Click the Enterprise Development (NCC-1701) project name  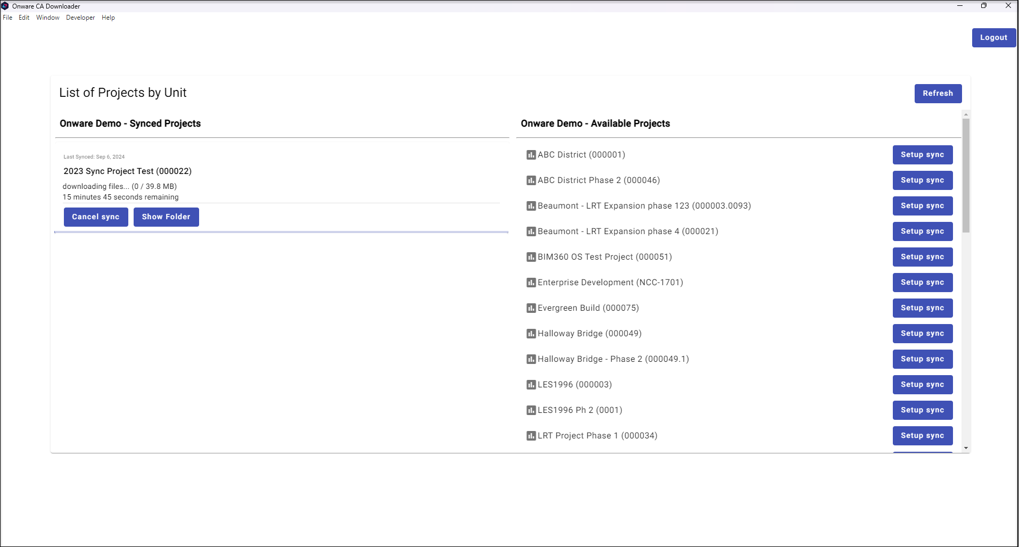[610, 283]
